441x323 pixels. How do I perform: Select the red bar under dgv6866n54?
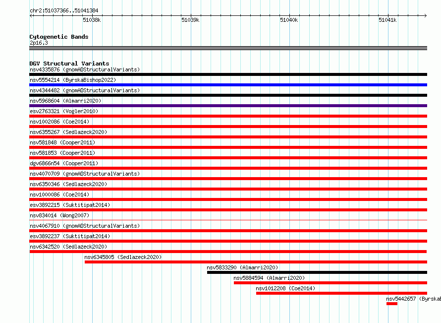coord(228,168)
